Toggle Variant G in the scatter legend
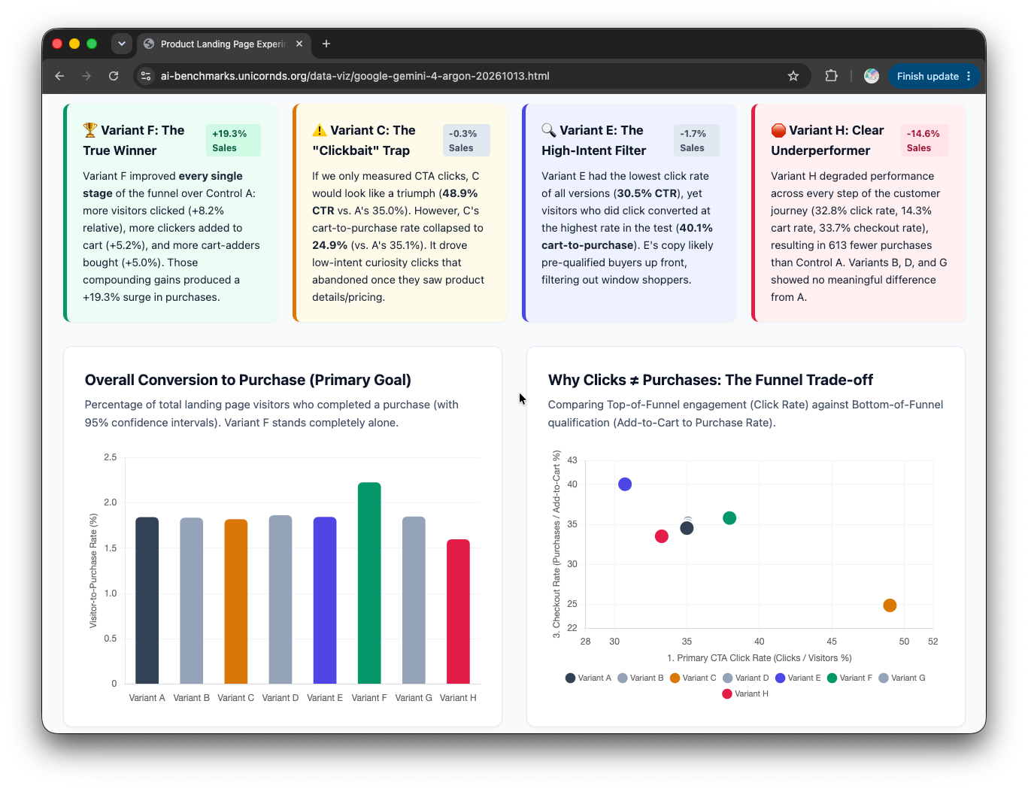The height and width of the screenshot is (789, 1028). tap(902, 678)
